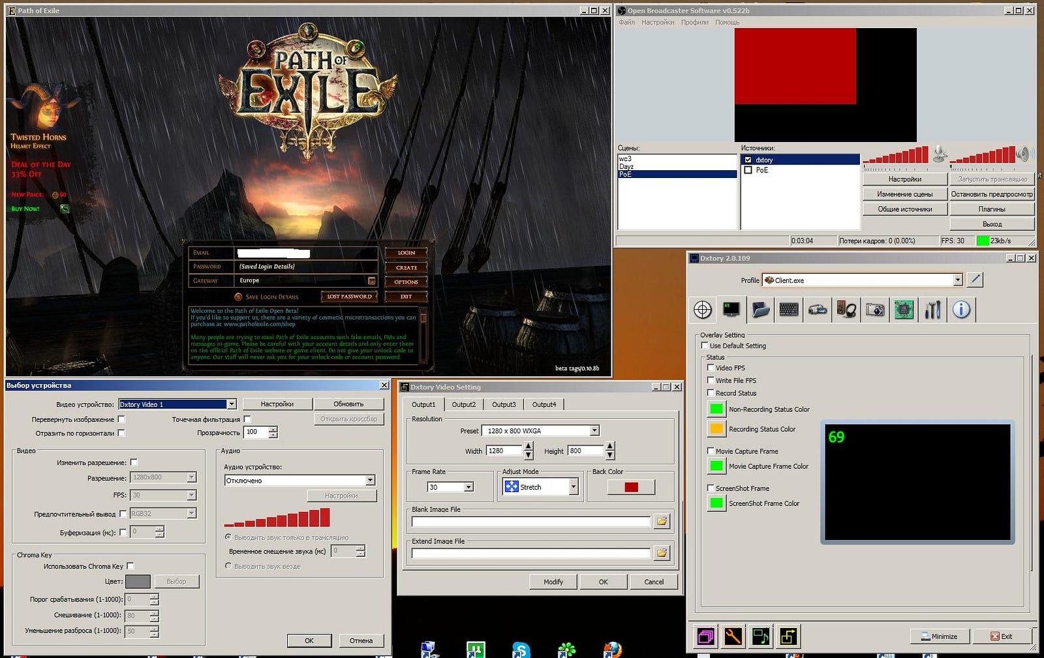
Task: Open the Dxtory folder settings tab
Action: (760, 310)
